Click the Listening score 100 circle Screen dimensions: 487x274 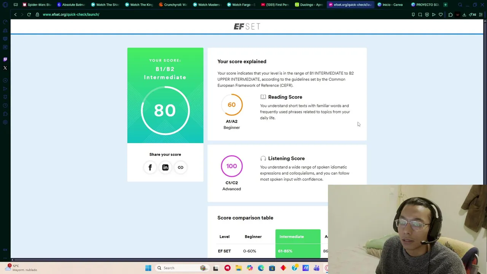pyautogui.click(x=232, y=166)
